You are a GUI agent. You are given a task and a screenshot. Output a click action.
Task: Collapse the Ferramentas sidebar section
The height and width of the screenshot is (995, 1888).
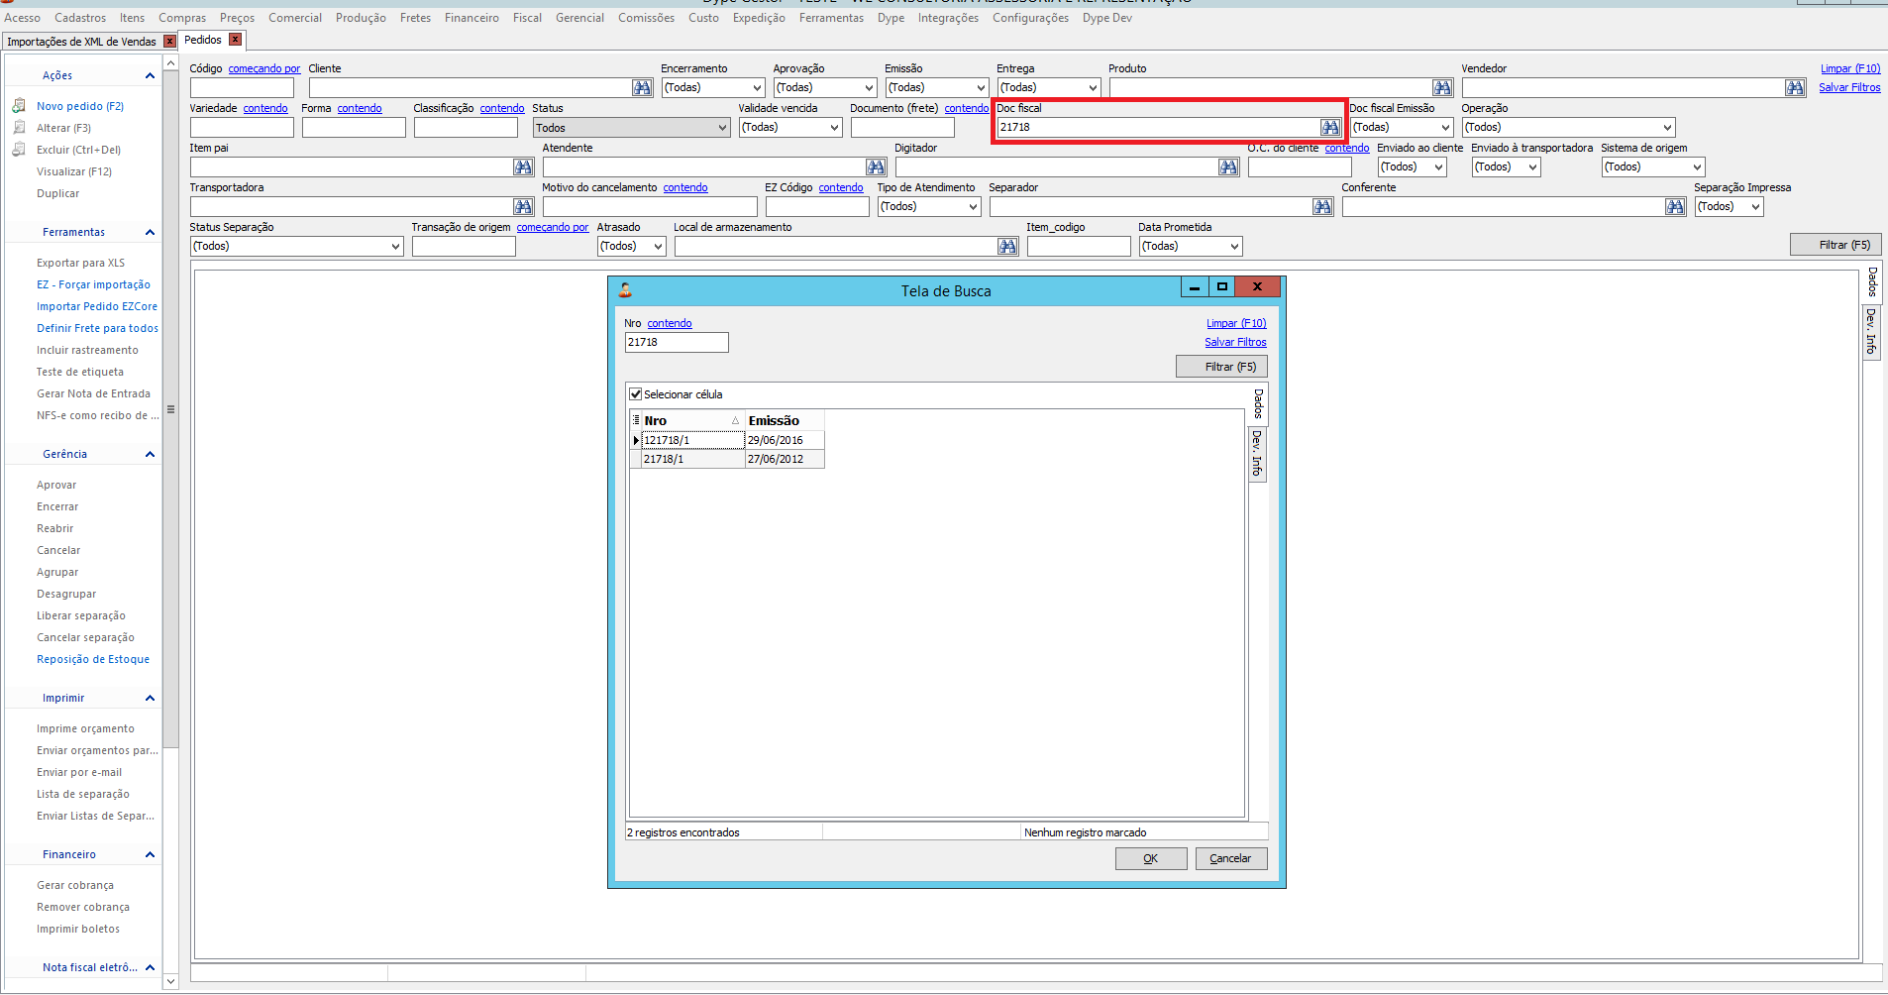pos(150,232)
